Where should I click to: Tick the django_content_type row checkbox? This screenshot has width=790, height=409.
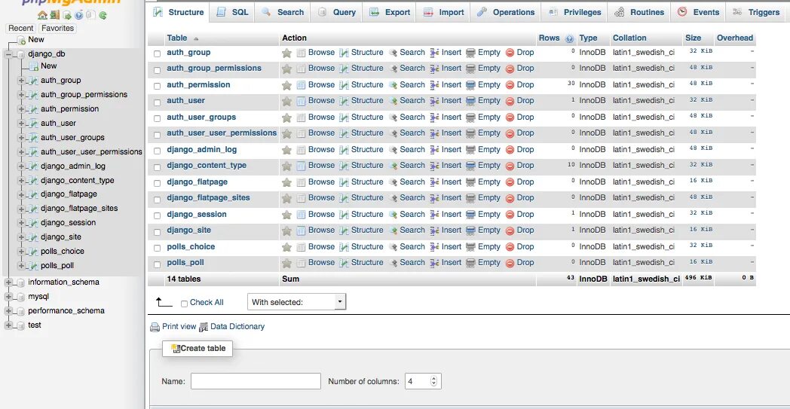(x=158, y=167)
